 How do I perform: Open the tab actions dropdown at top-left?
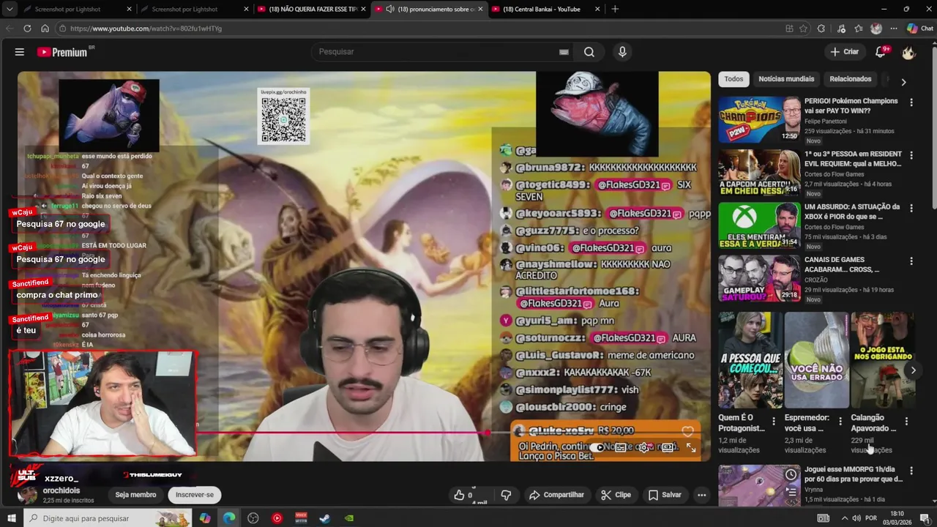point(10,9)
